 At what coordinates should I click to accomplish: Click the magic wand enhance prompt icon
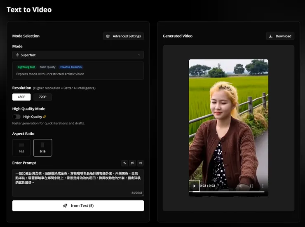132,163
